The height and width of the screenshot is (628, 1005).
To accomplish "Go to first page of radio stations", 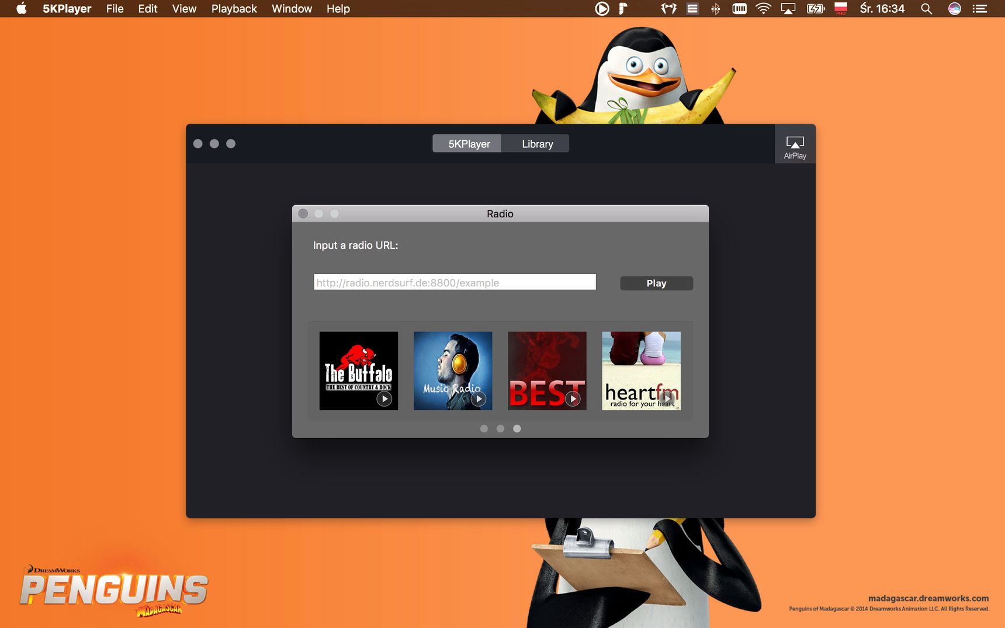I will pyautogui.click(x=484, y=429).
